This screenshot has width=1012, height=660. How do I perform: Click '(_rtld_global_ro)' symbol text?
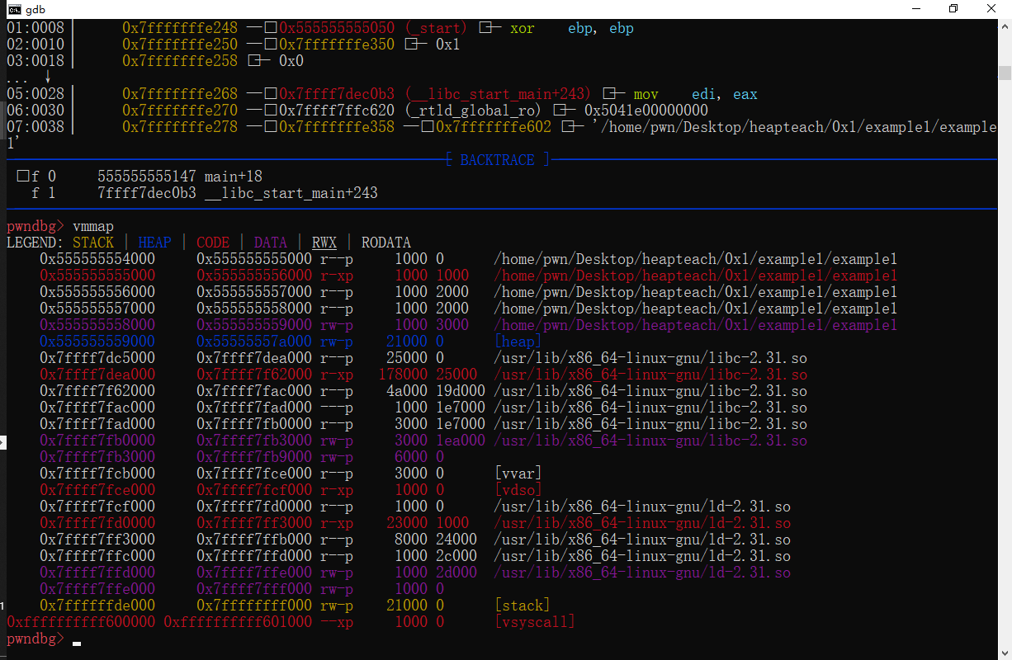coord(473,111)
